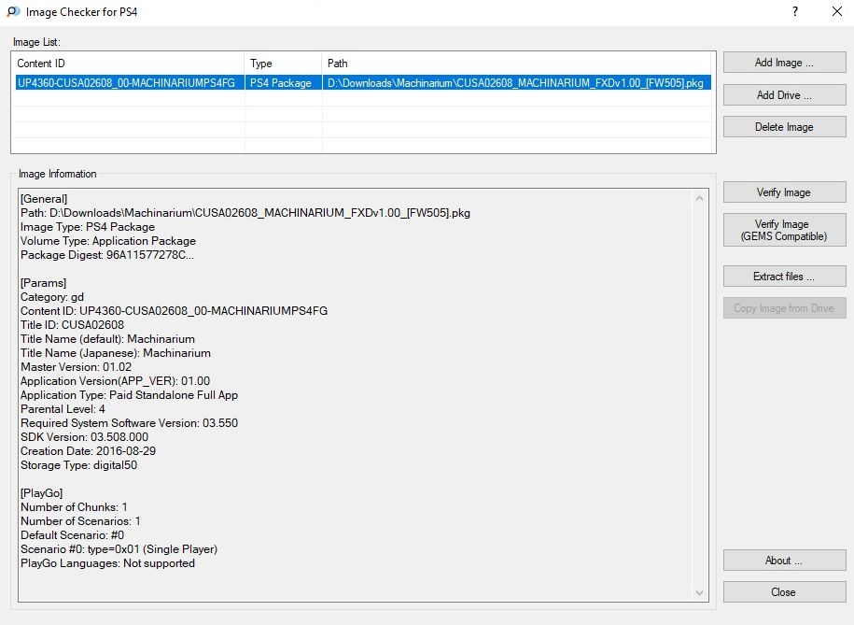854x625 pixels.
Task: Click the Parental Level: 4 line
Action: [x=63, y=409]
